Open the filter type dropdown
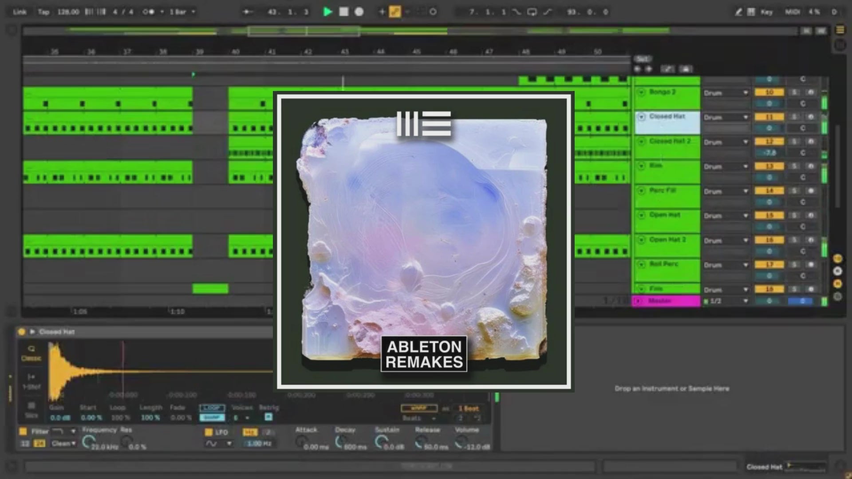The width and height of the screenshot is (852, 479). click(x=63, y=431)
